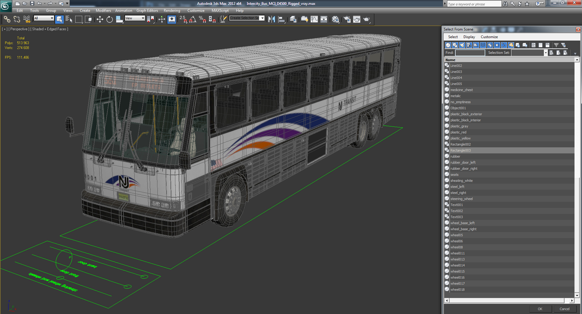Choose the Select and Move tool

click(100, 19)
